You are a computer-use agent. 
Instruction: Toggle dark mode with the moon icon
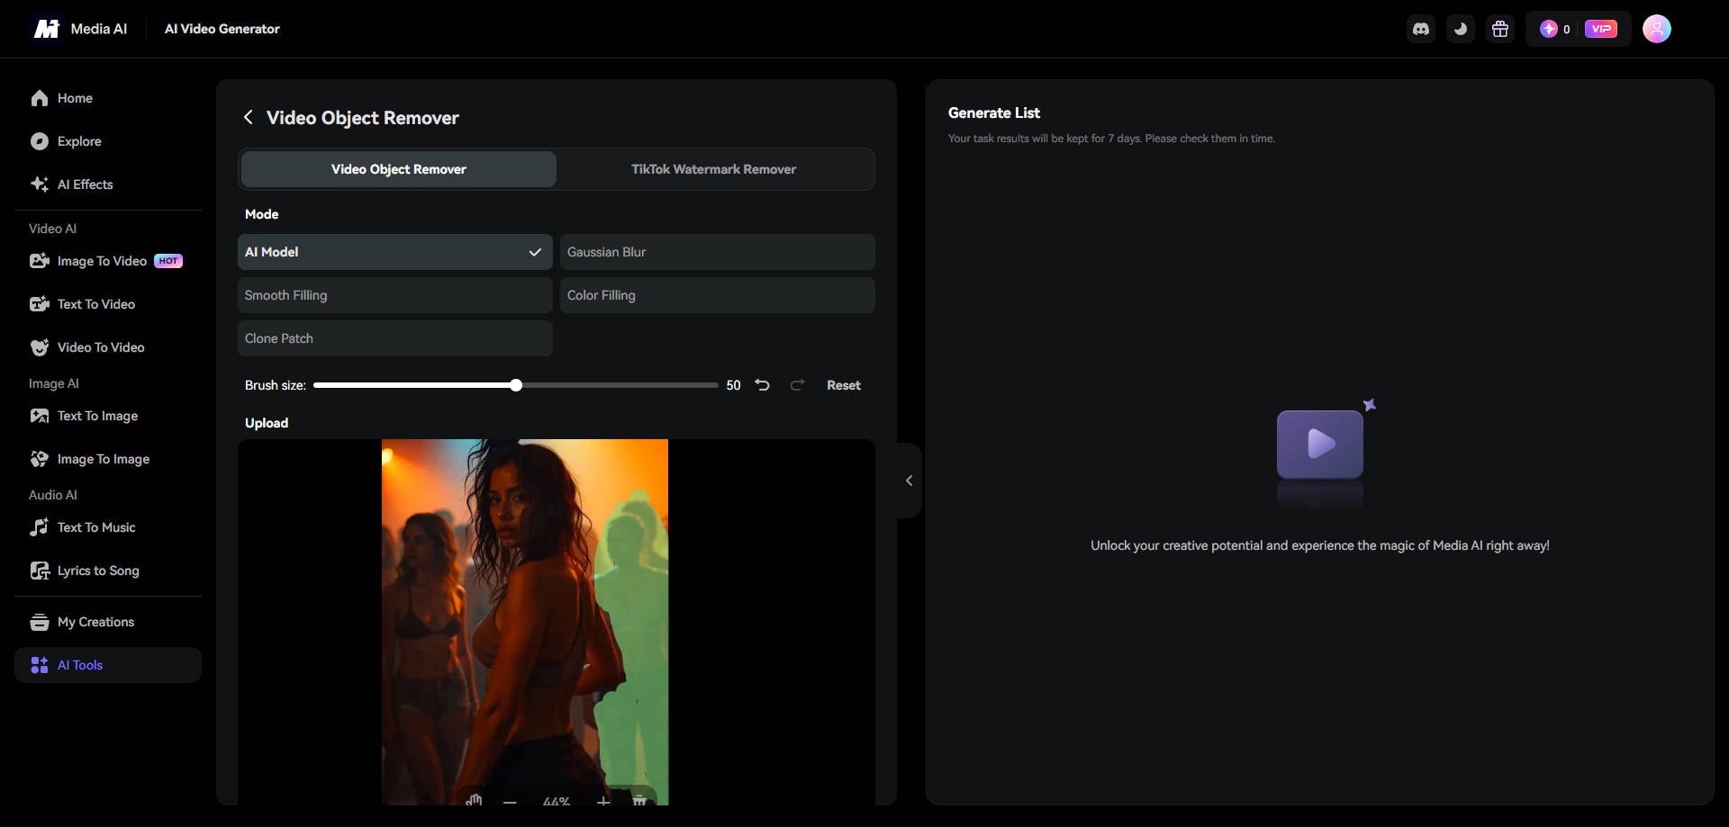[x=1461, y=29]
